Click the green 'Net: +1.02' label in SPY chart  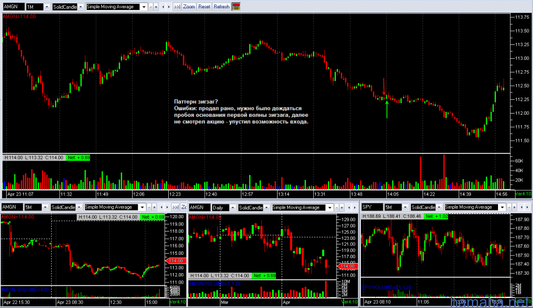pos(436,217)
